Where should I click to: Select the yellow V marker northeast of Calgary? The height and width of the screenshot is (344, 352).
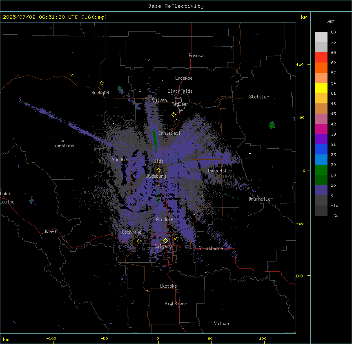pos(175,239)
